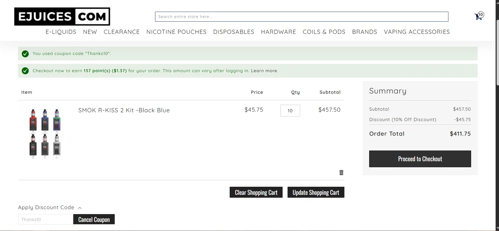The image size is (499, 231).
Task: Click Update Shopping Cart
Action: (316, 192)
